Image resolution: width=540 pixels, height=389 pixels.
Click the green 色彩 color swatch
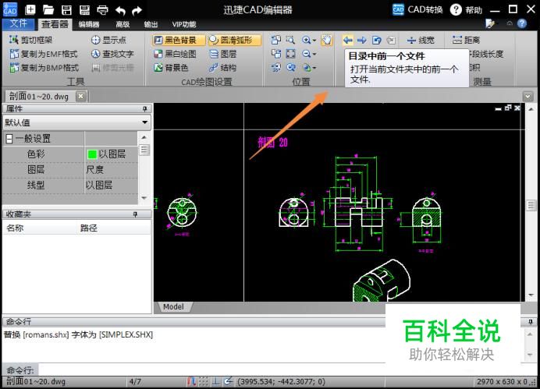(x=92, y=154)
